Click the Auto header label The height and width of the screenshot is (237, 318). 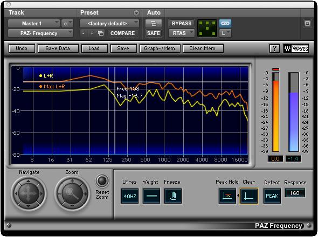pyautogui.click(x=154, y=12)
